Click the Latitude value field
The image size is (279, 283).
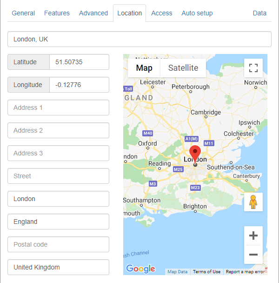click(x=79, y=62)
